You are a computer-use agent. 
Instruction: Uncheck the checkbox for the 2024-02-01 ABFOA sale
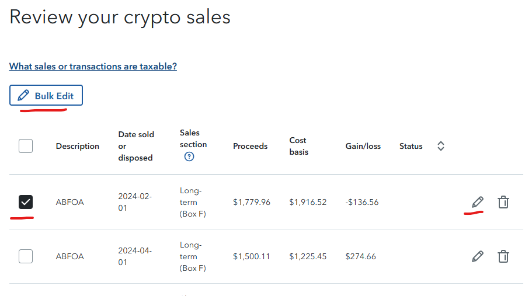(26, 202)
